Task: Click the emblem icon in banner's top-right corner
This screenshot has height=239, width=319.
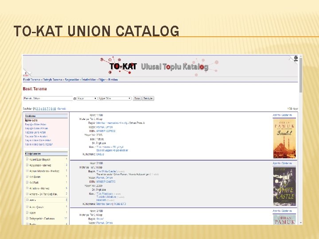Action: coord(296,59)
